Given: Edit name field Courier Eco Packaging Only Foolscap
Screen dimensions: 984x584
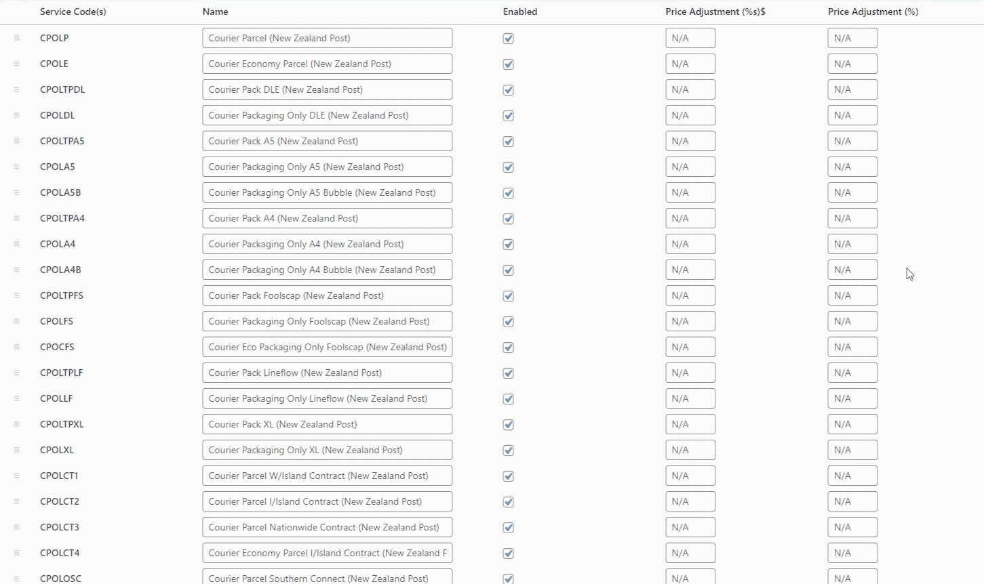Looking at the screenshot, I should pos(328,347).
